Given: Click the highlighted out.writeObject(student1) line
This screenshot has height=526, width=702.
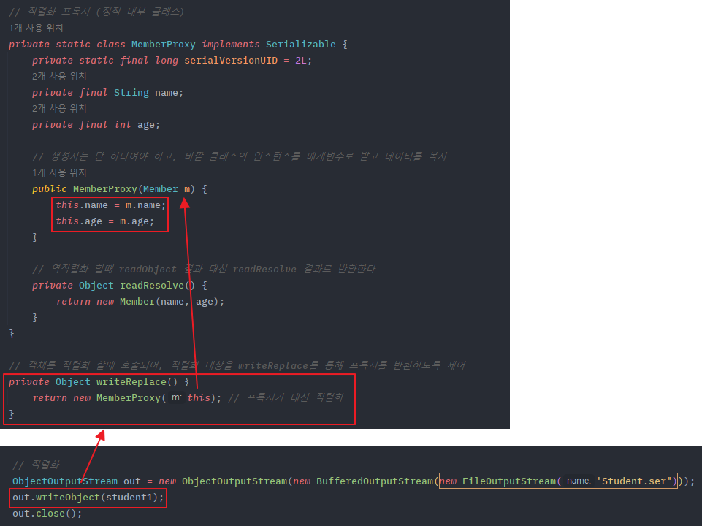Looking at the screenshot, I should point(87,497).
